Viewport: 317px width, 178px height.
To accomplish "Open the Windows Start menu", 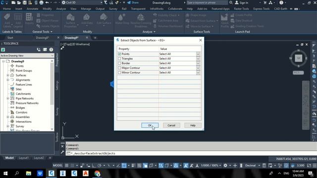I will point(5,174).
